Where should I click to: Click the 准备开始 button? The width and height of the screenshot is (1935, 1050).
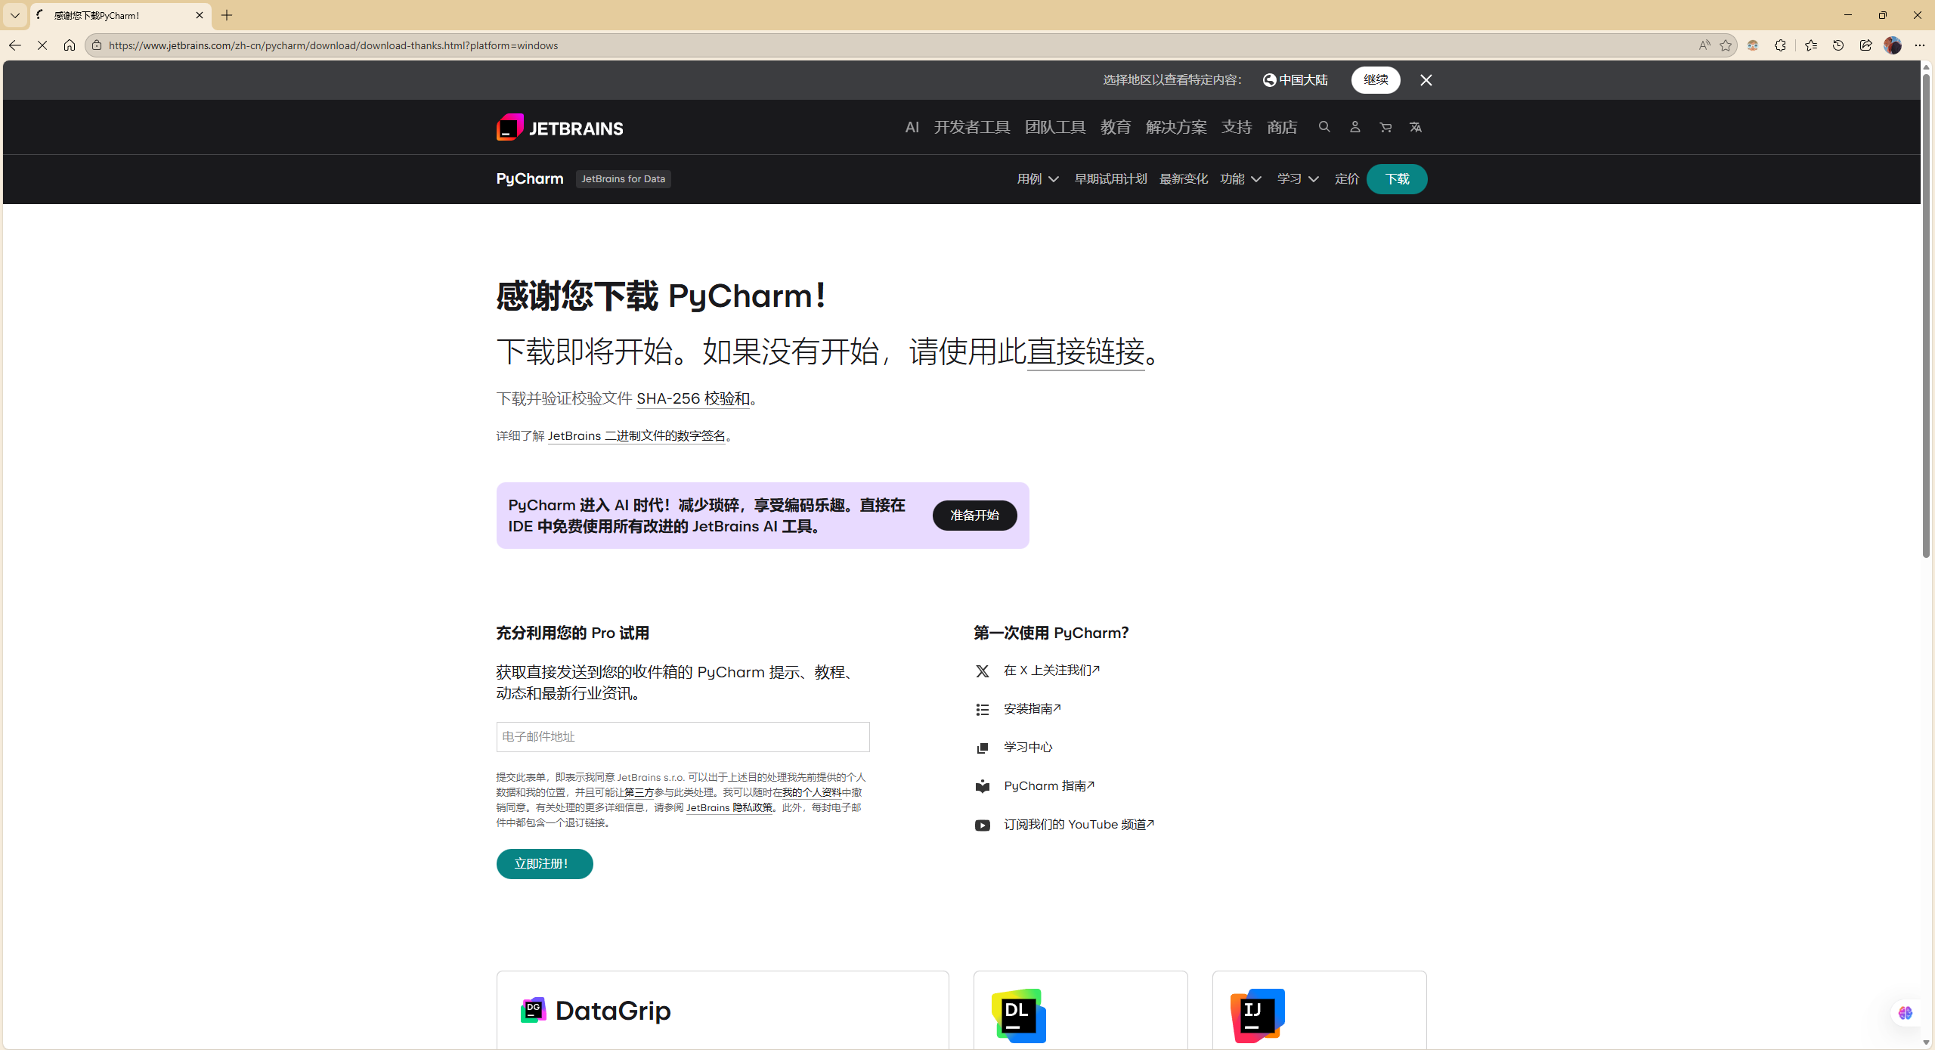[x=974, y=516]
